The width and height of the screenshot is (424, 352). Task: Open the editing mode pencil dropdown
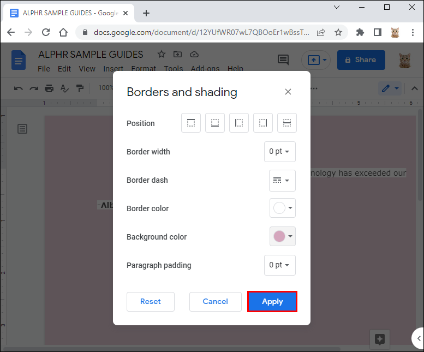click(390, 88)
